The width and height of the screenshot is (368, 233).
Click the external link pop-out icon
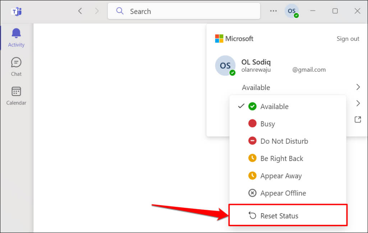click(358, 120)
